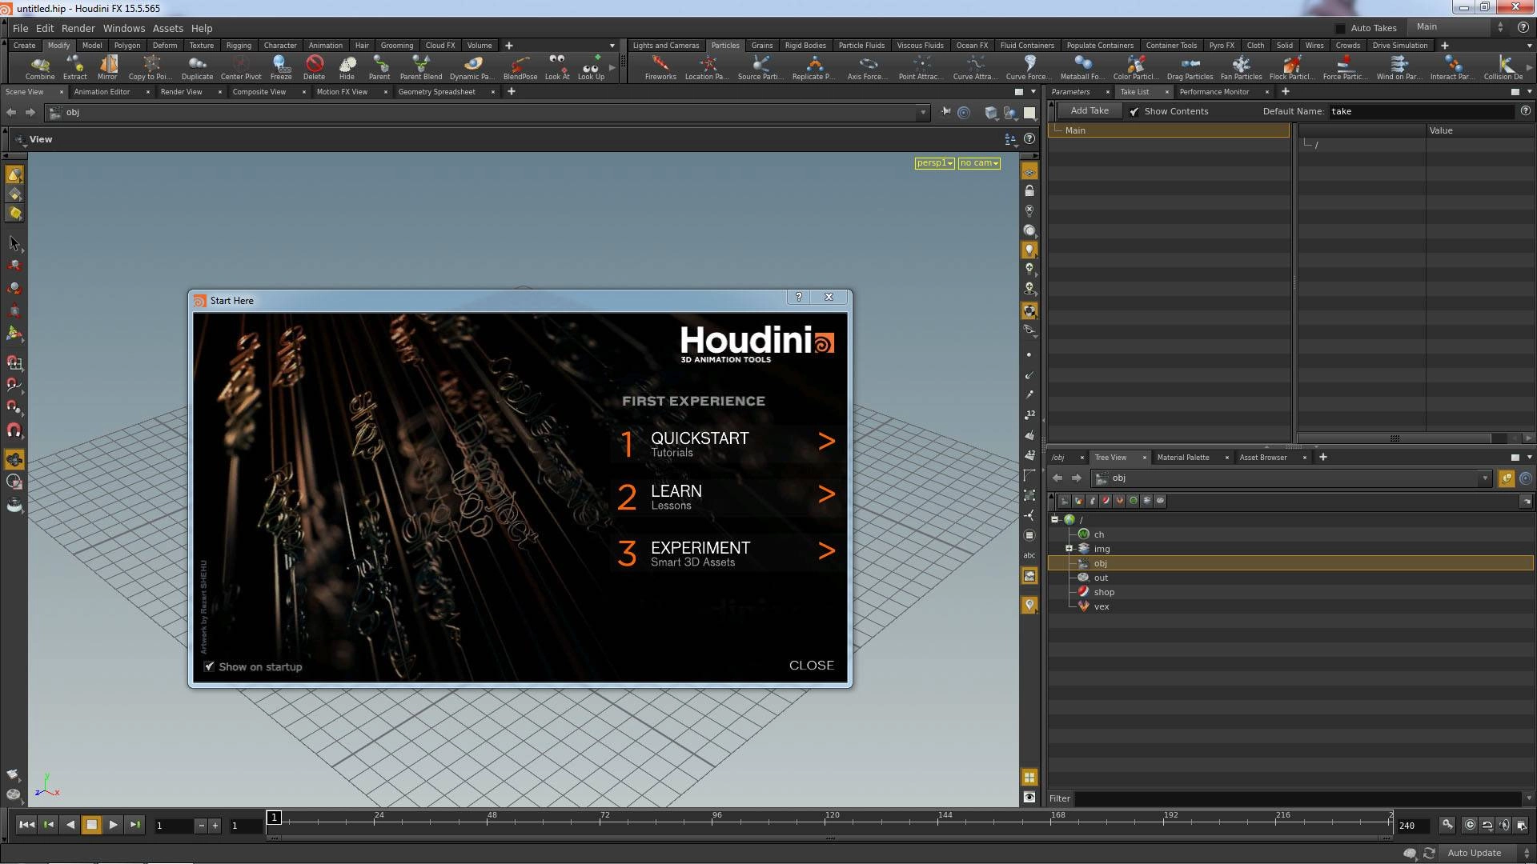Open Experiment Smart 3D Assets link
The image size is (1537, 864).
click(x=727, y=553)
